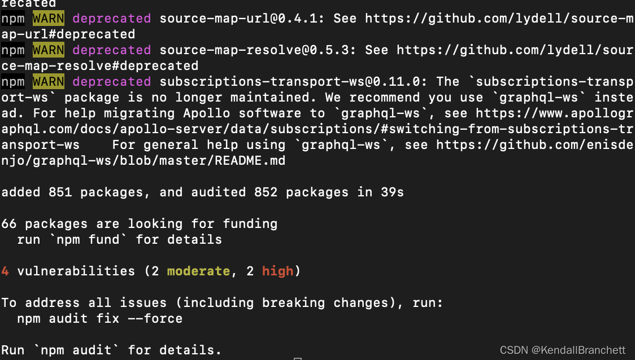
Task: Click the red vulnerability count 4
Action: 5,271
